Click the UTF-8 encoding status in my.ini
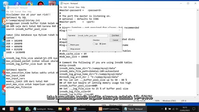Image resolution: width=199 pixels, height=112 pixels. (184, 101)
